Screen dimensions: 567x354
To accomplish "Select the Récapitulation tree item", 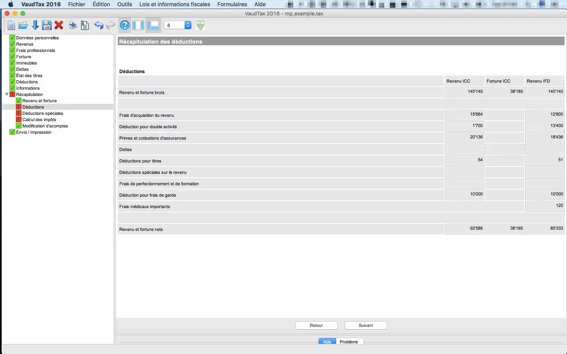I will [30, 94].
